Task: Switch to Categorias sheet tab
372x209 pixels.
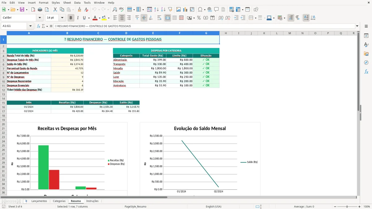Action: click(x=59, y=201)
